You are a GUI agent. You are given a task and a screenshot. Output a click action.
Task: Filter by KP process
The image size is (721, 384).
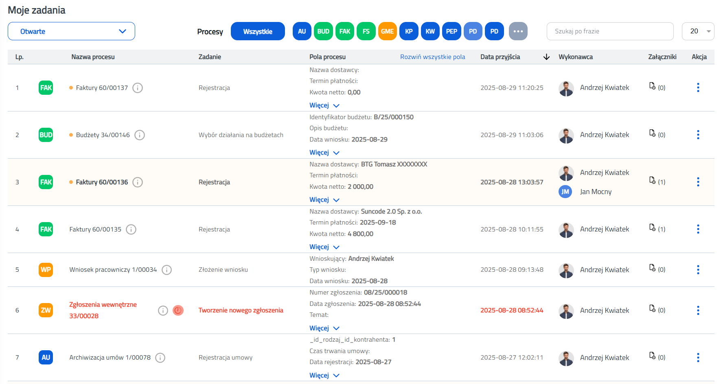409,31
